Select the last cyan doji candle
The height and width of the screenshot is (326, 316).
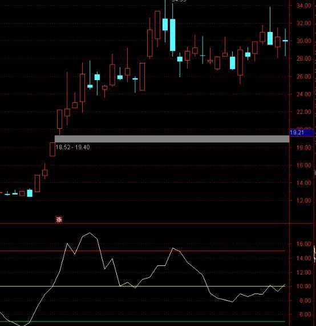[285, 41]
